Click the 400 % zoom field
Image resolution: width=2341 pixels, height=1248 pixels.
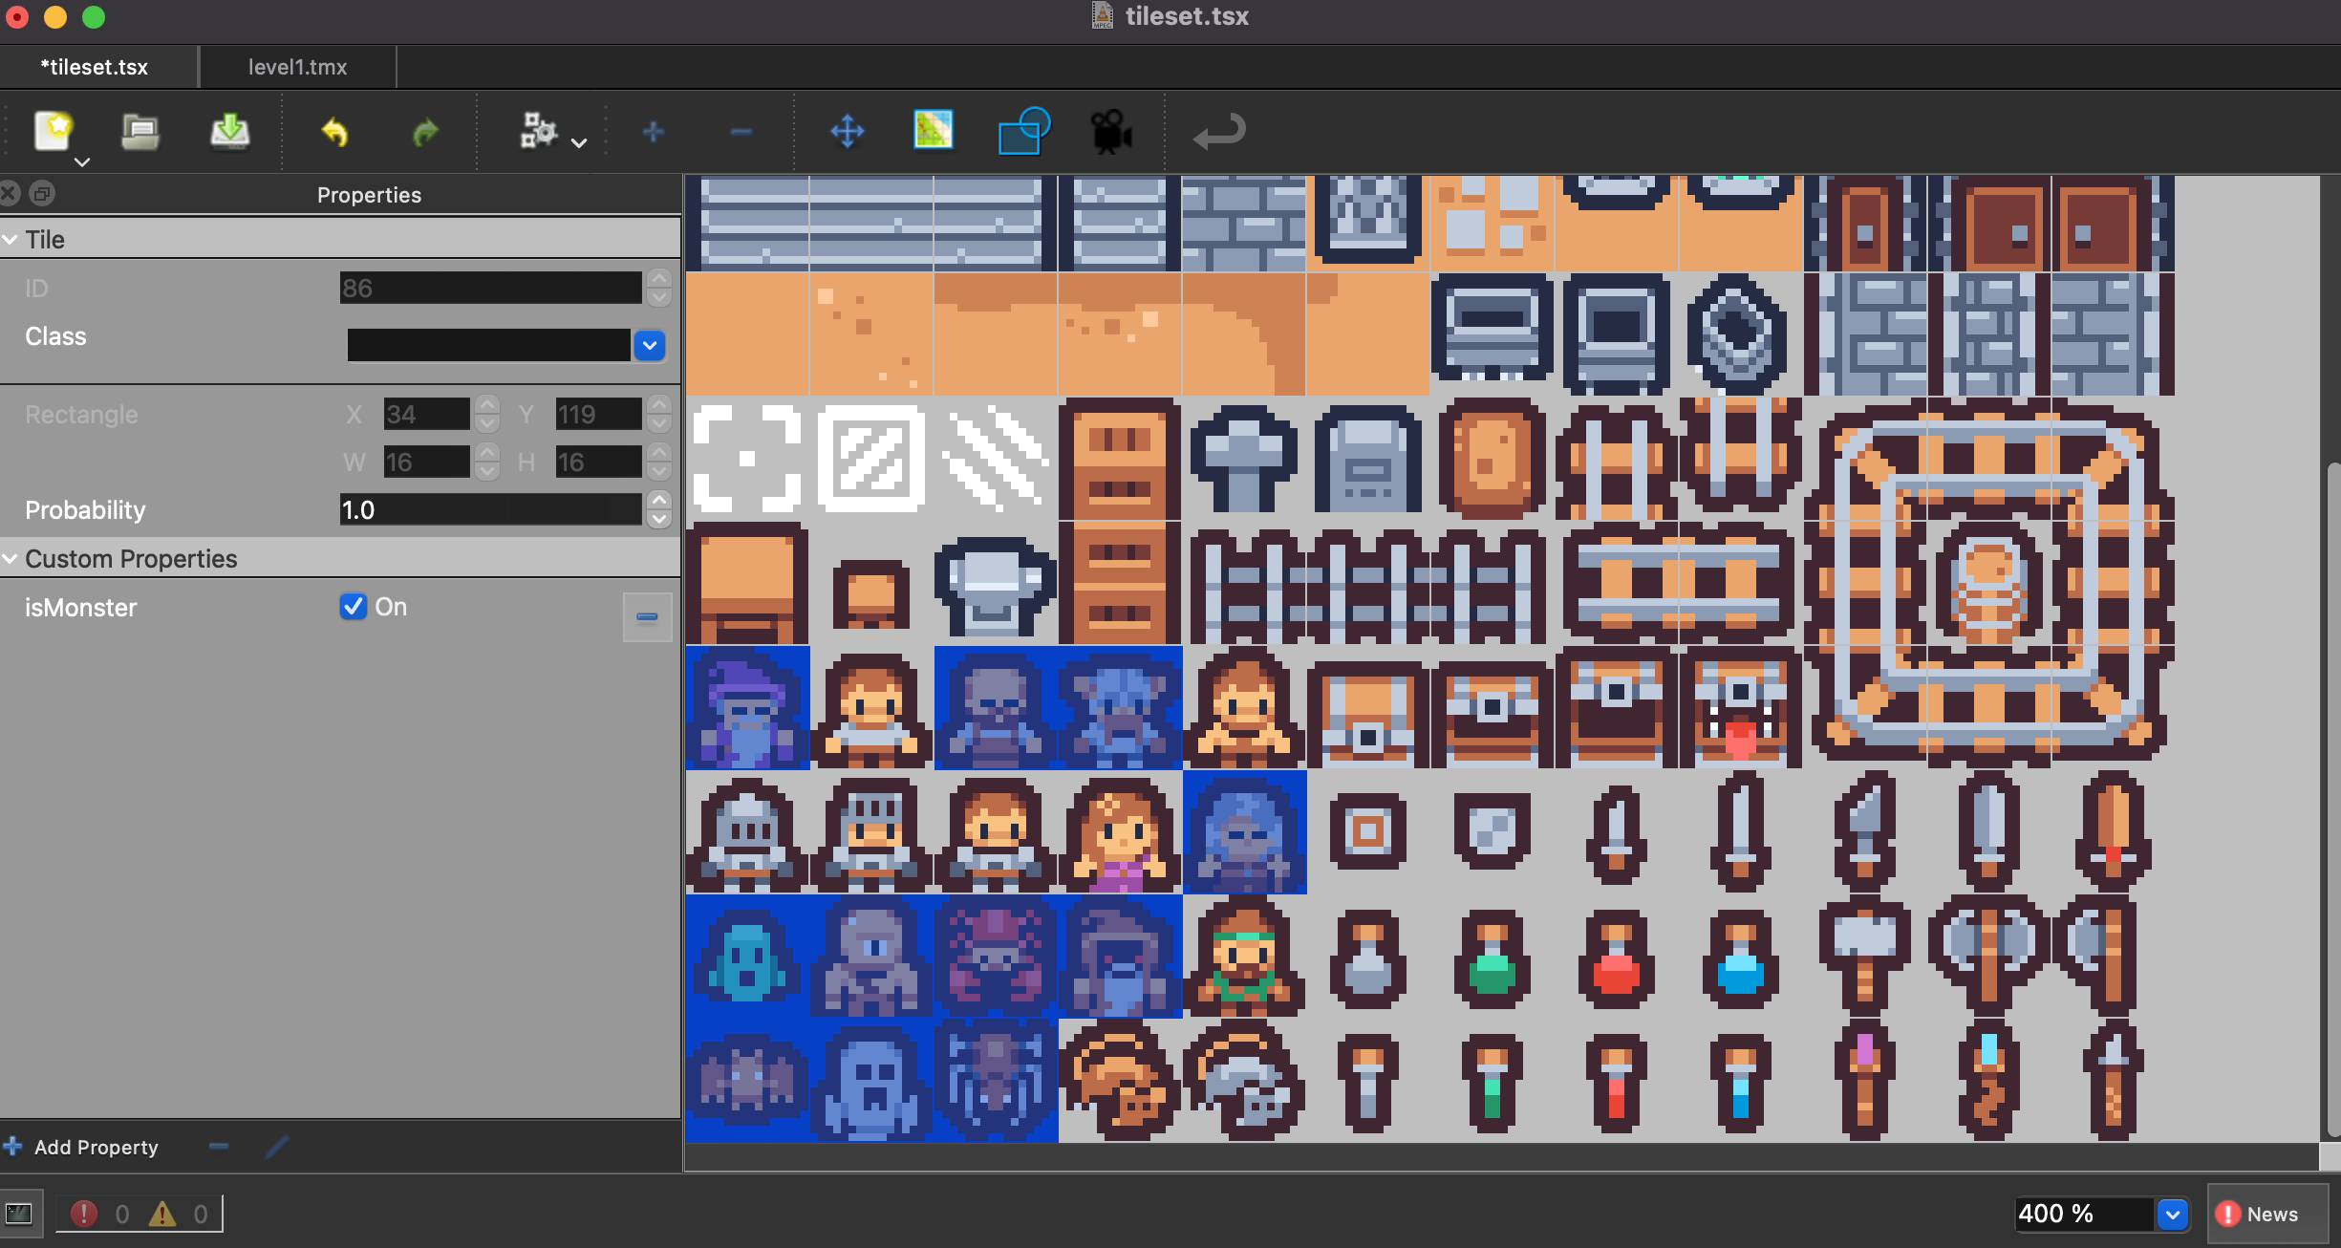click(x=2084, y=1214)
